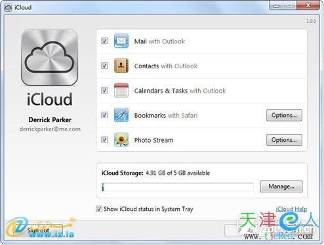Click the Safari compass Bookmarks icon
This screenshot has width=324, height=245.
click(x=121, y=115)
